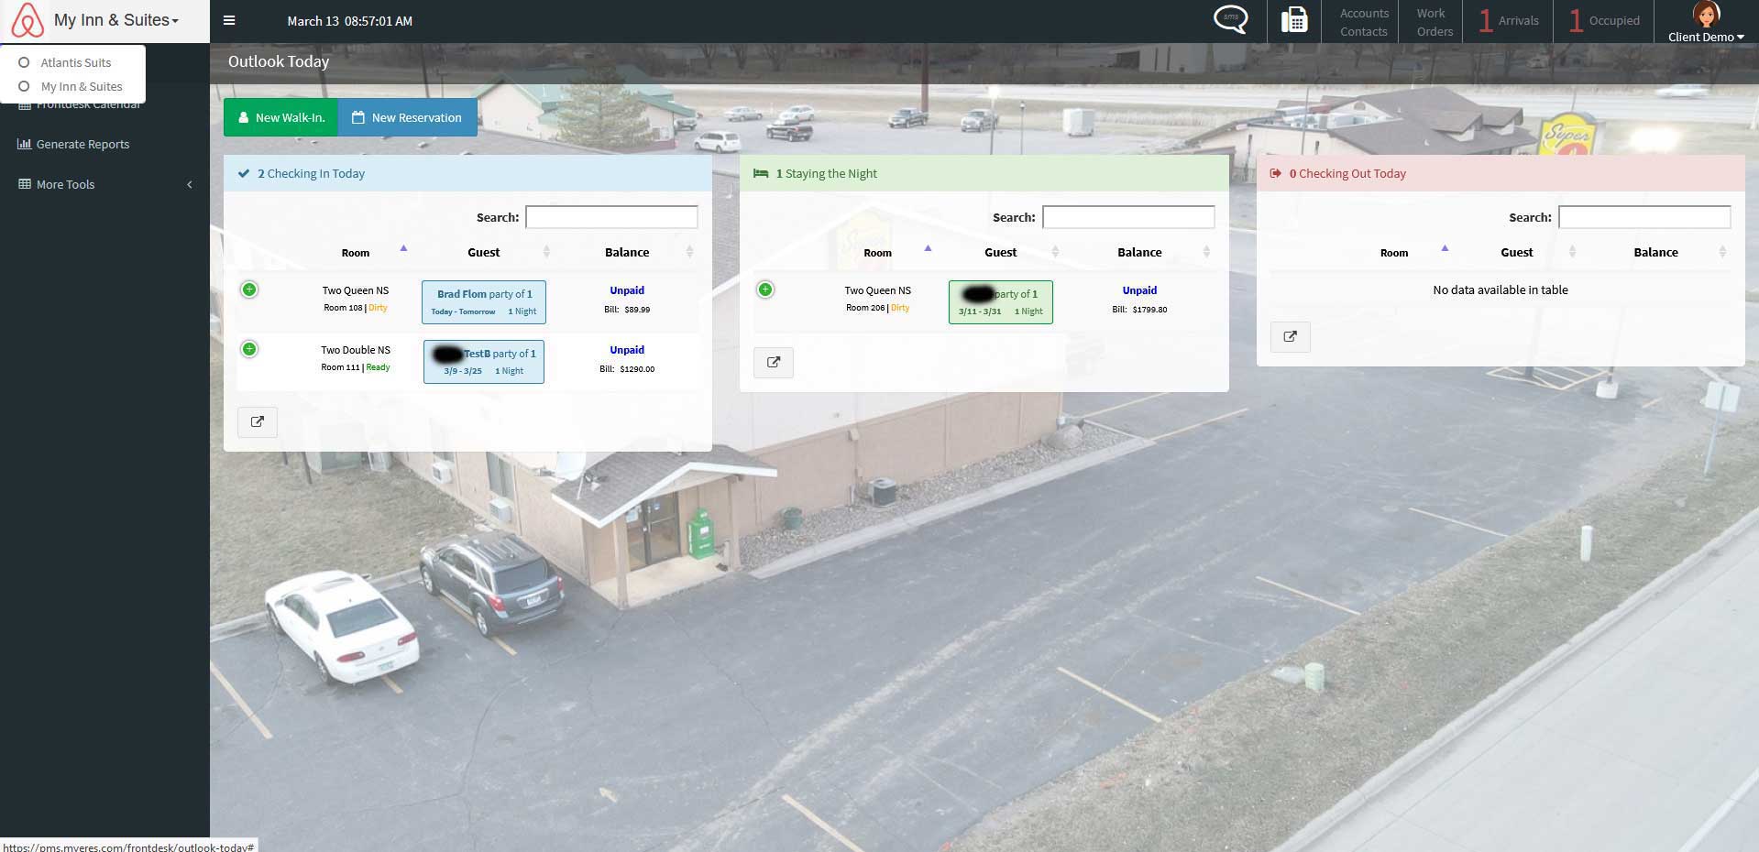The width and height of the screenshot is (1759, 852).
Task: Expand the More Tools chevron arrow
Action: pyautogui.click(x=190, y=184)
